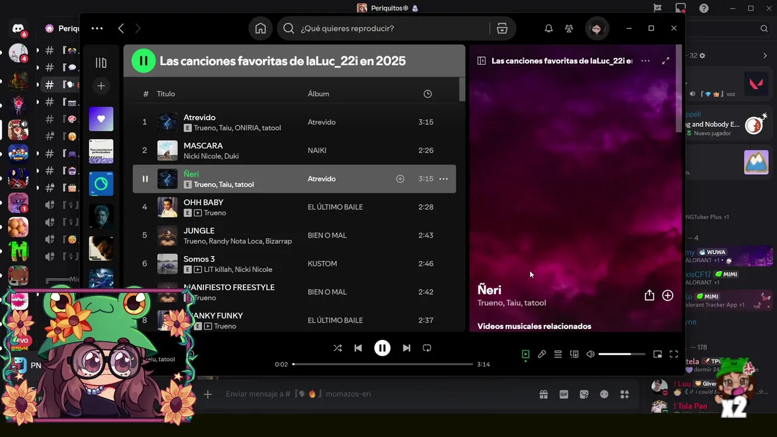
Task: Open Discord inbox icon in title bar
Action: point(680,8)
